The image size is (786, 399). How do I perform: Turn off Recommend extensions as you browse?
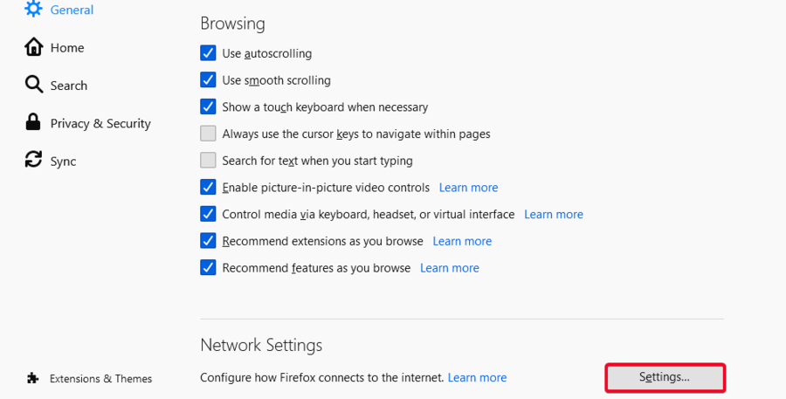point(208,241)
